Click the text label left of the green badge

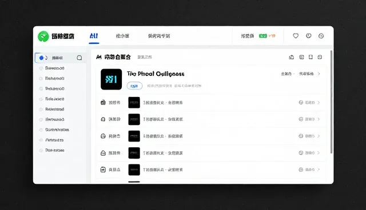[x=248, y=36]
